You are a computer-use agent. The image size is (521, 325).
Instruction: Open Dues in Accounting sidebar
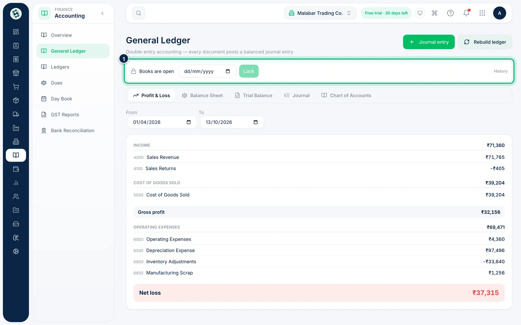click(x=73, y=83)
